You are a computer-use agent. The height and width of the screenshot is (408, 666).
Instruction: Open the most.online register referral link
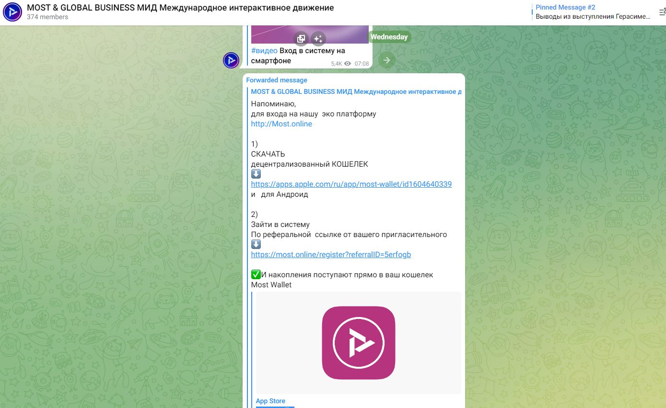coord(331,255)
